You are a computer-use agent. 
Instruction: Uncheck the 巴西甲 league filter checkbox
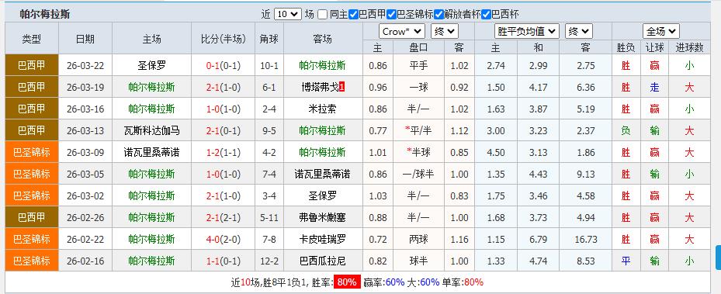353,15
